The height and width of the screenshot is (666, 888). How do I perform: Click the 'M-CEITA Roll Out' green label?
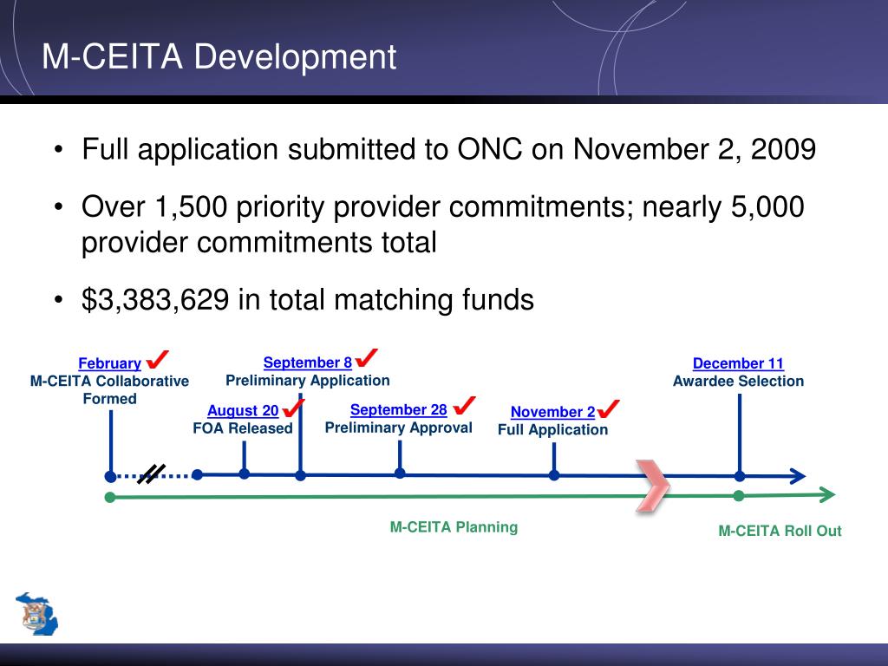point(780,532)
